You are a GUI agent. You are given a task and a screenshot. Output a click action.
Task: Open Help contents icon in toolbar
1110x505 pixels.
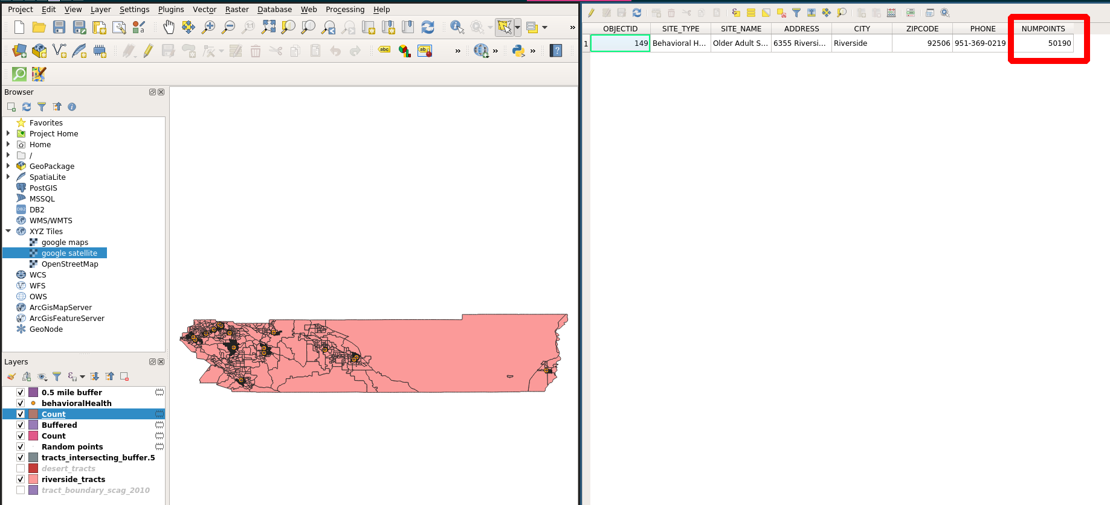pyautogui.click(x=556, y=51)
